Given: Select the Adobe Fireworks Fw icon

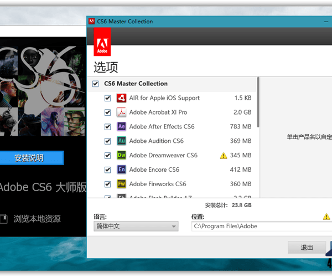Looking at the screenshot, I should [x=121, y=184].
